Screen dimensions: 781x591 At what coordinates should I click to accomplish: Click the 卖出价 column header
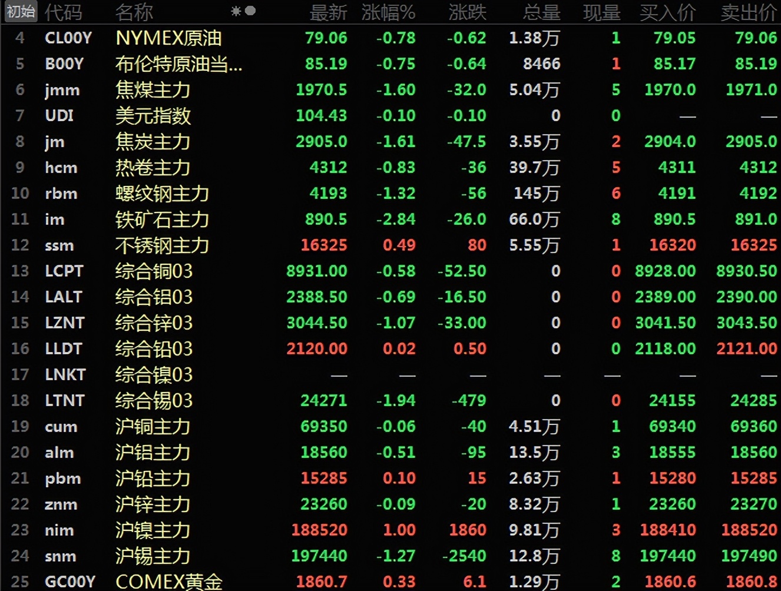(747, 13)
